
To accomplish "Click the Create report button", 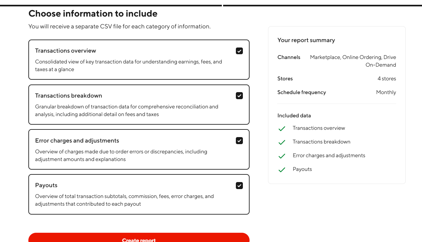I will (139, 238).
